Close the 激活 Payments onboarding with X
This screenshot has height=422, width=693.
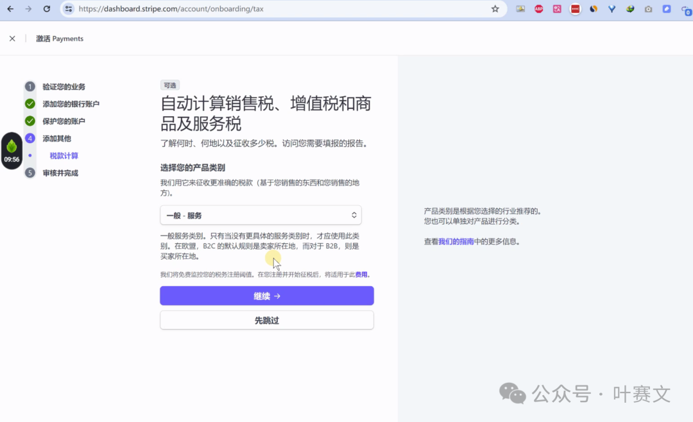[12, 38]
